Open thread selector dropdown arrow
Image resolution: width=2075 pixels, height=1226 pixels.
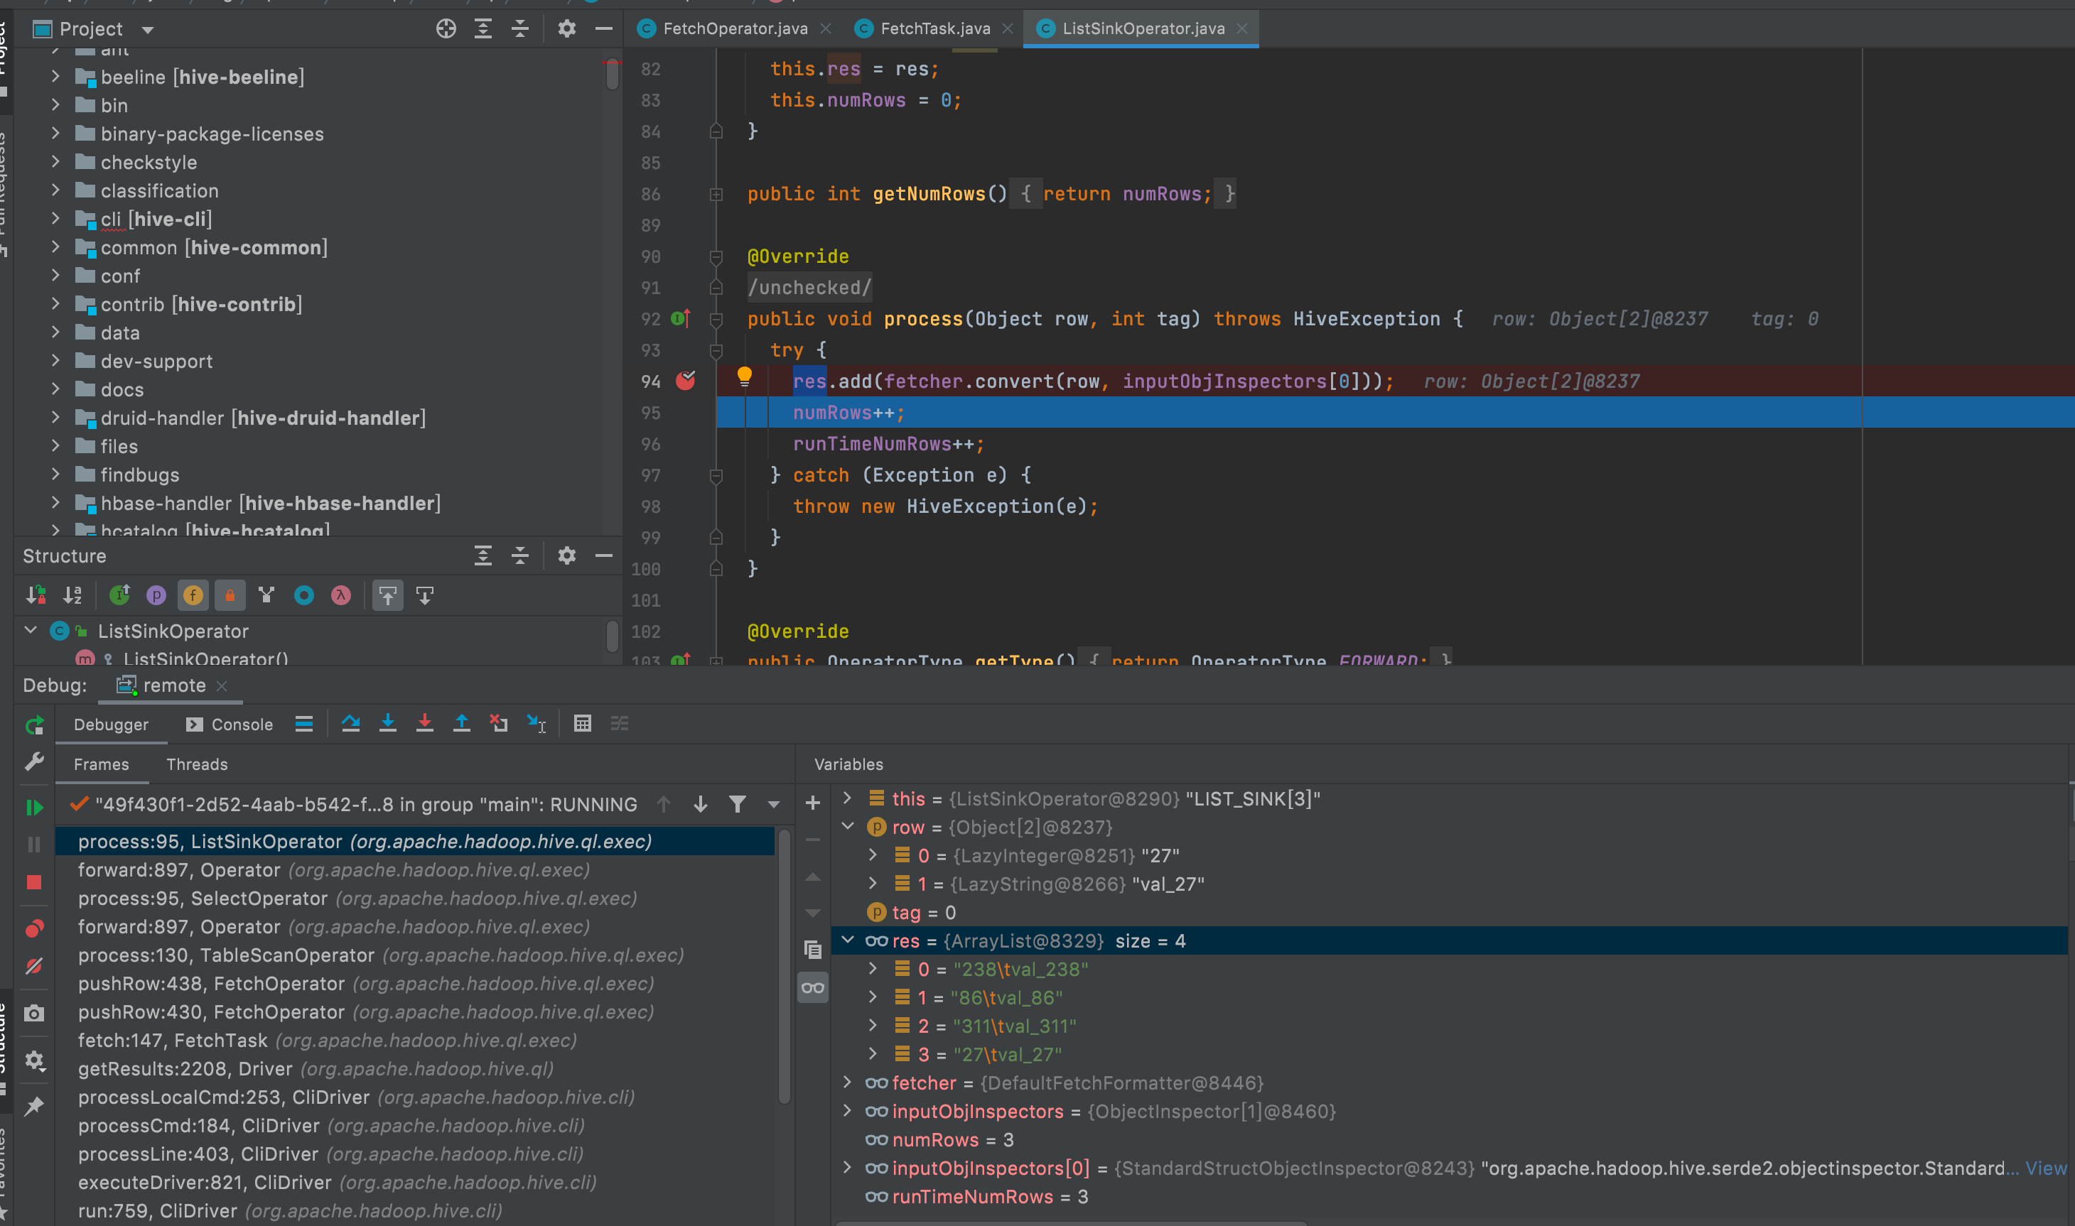[773, 804]
